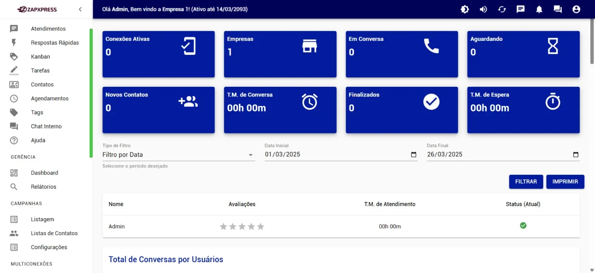Click the Aguardando hourglass icon
This screenshot has width=595, height=273.
(x=553, y=46)
